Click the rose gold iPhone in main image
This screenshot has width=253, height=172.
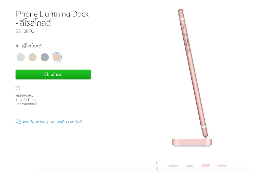193,73
